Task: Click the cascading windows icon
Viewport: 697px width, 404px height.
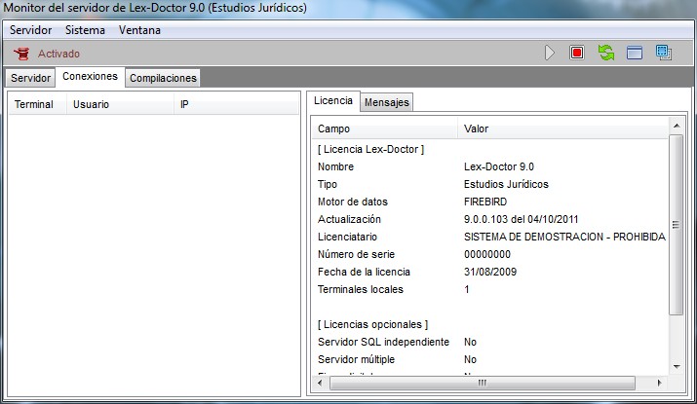Action: click(x=664, y=53)
